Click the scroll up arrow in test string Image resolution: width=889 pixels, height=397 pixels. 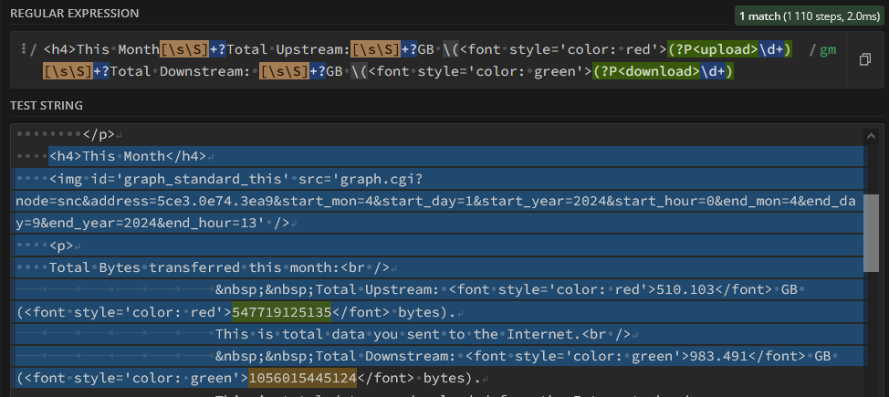click(871, 137)
